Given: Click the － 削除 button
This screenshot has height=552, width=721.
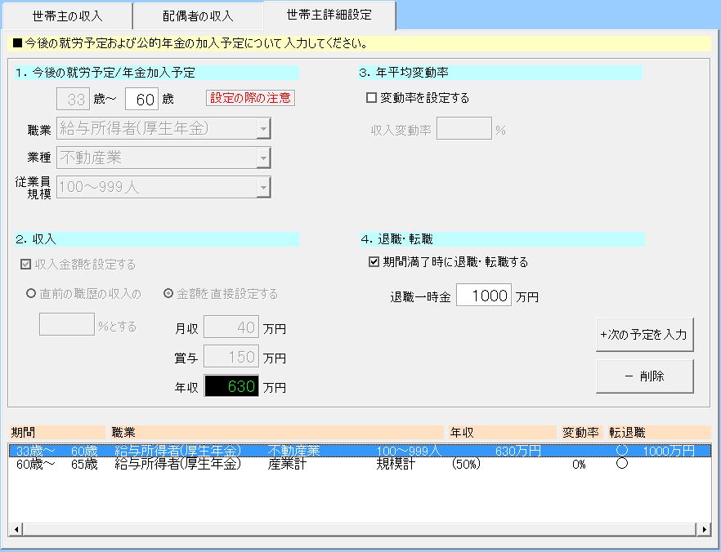Looking at the screenshot, I should (x=644, y=376).
